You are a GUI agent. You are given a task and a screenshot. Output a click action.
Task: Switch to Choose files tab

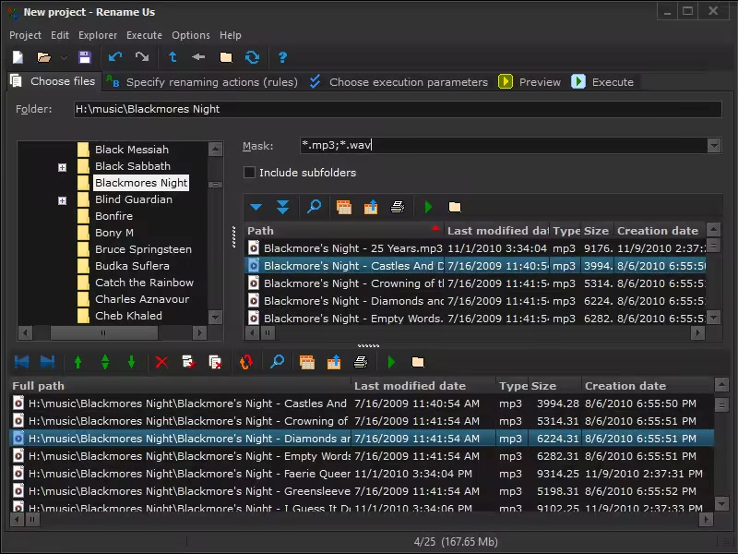tap(54, 81)
